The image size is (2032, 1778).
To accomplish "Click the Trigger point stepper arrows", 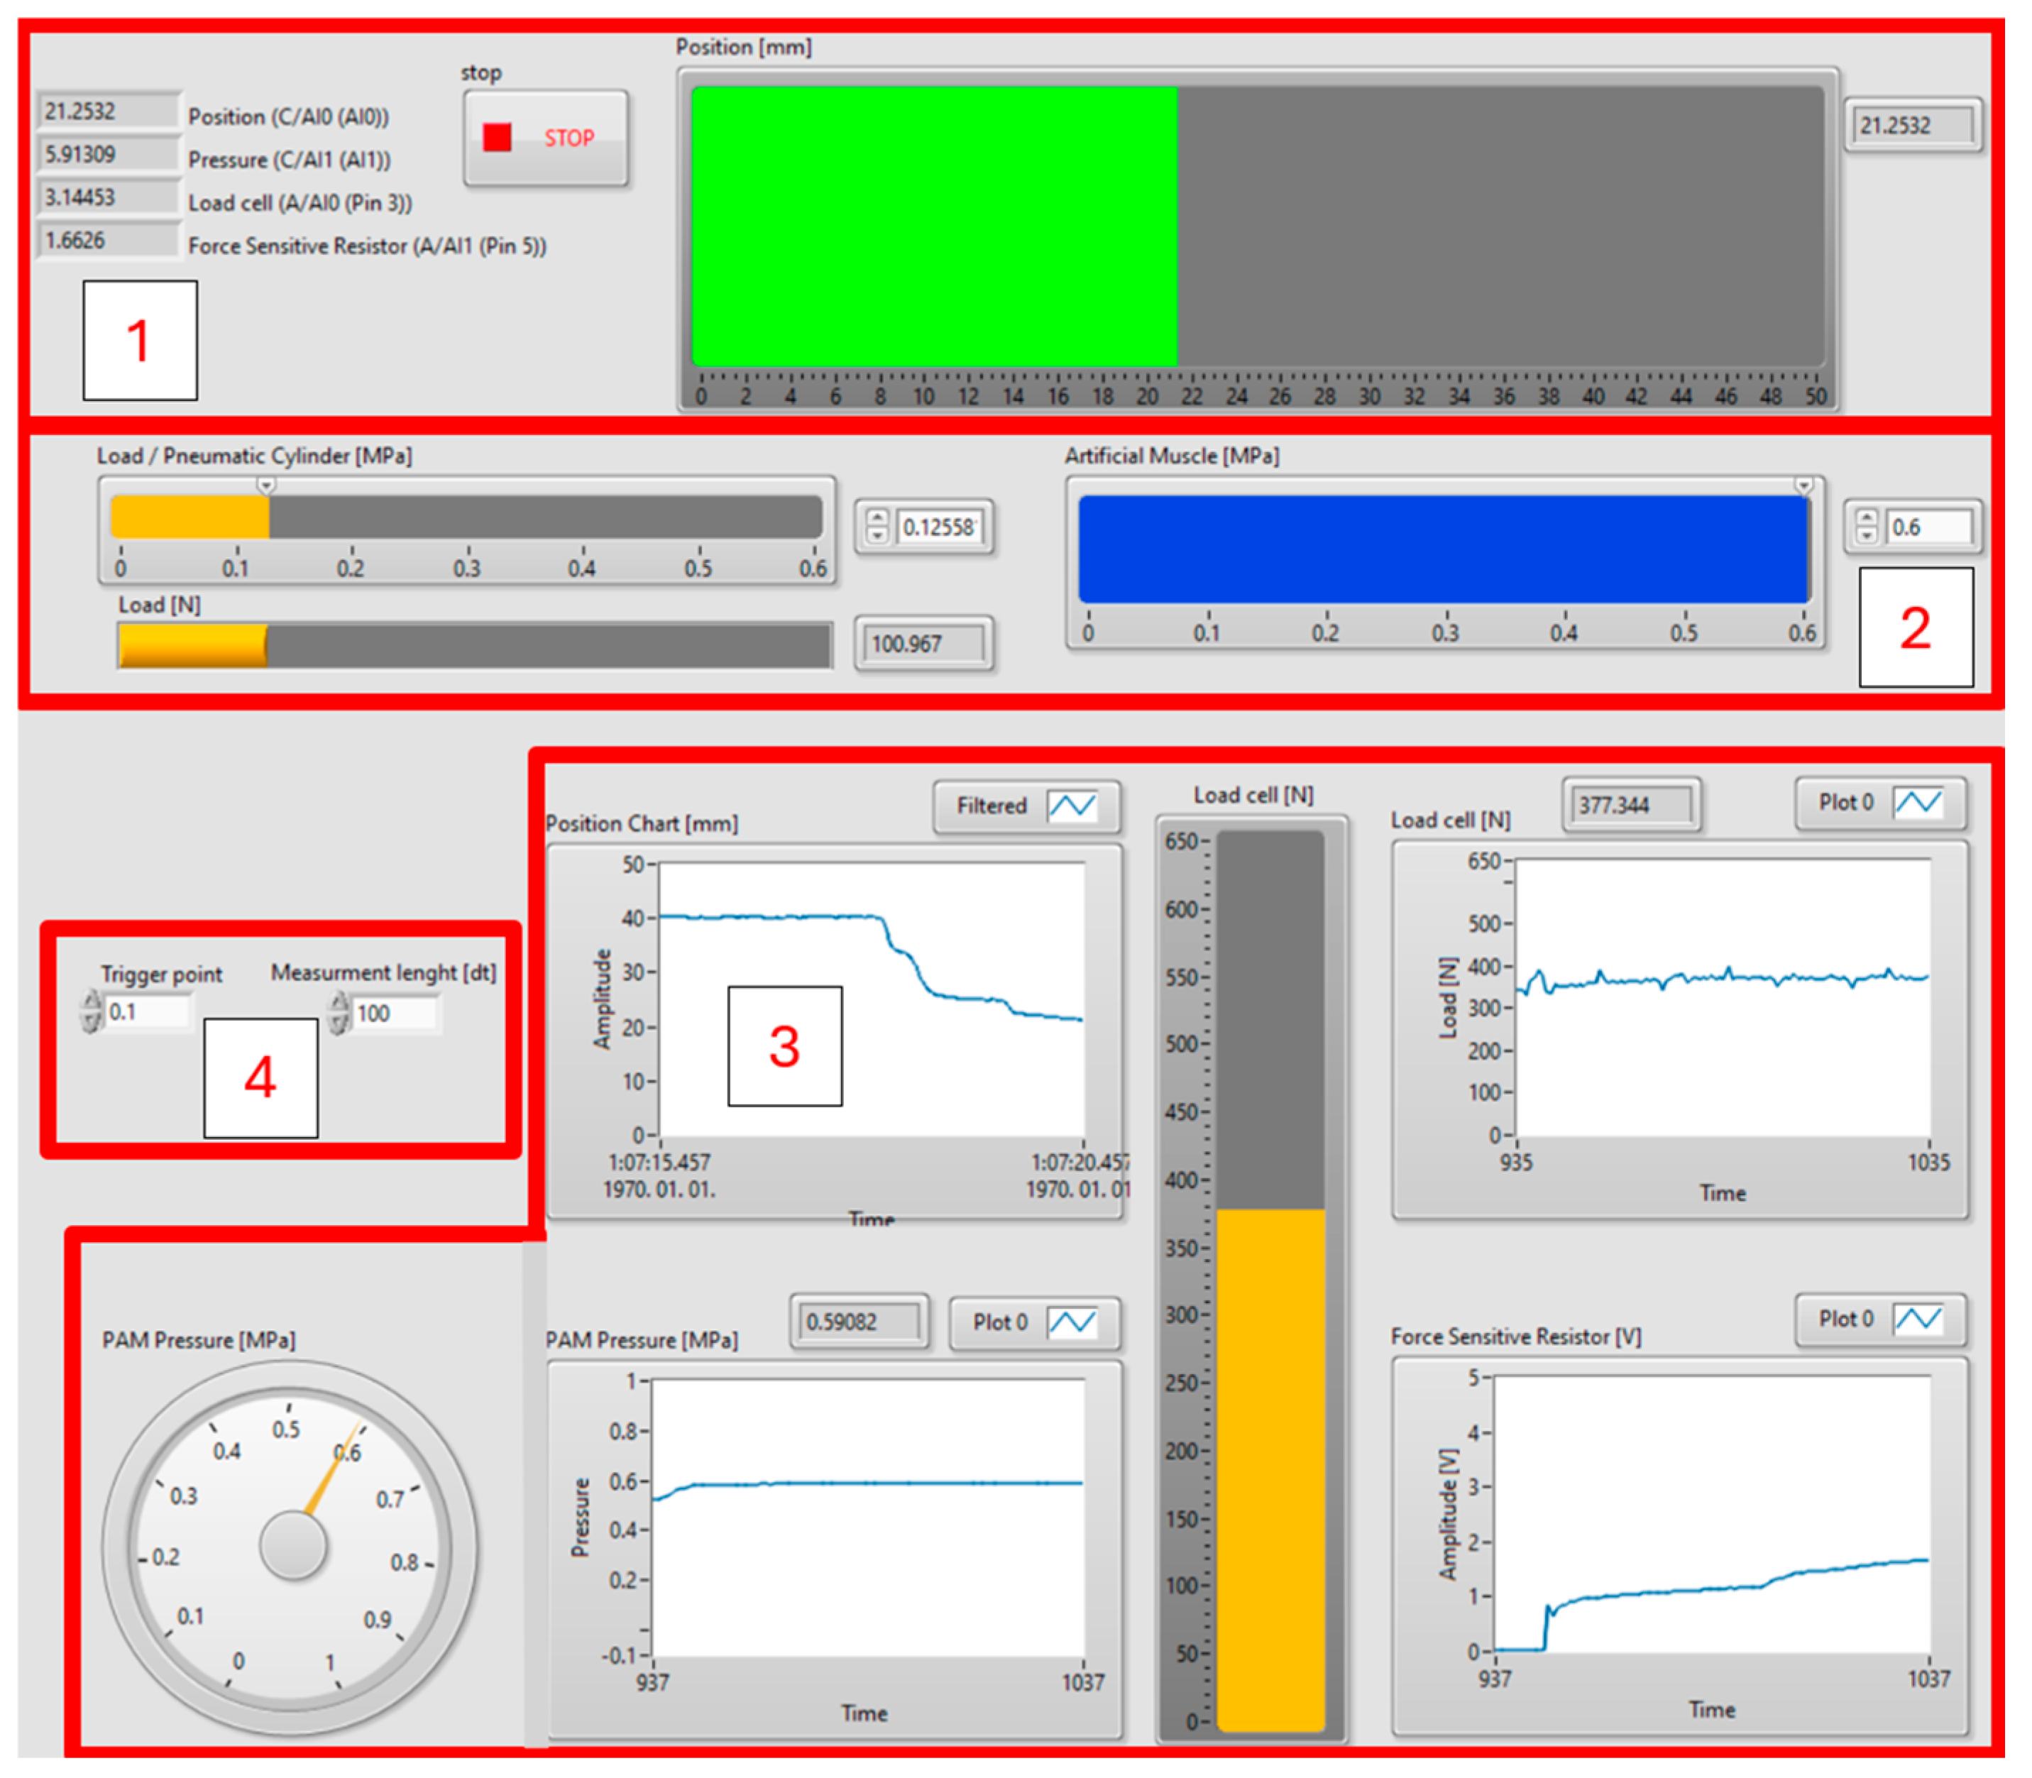I will pos(92,1011).
